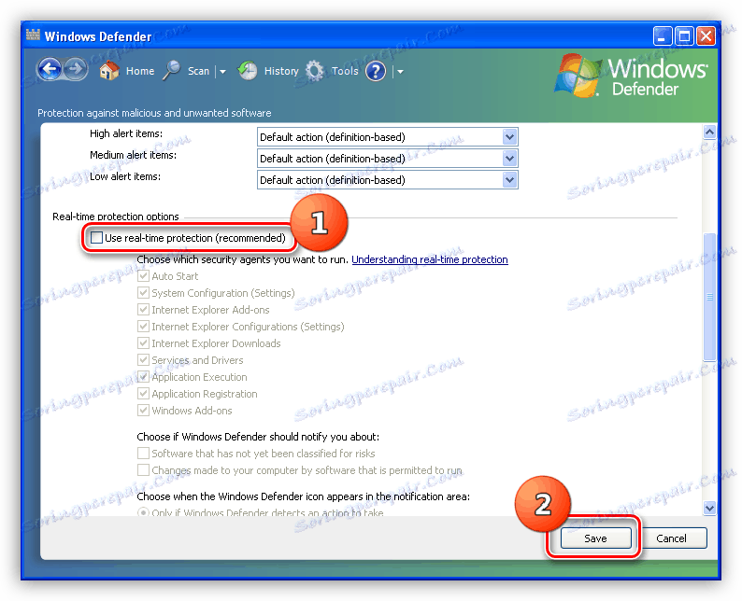Toggle Application Execution checkbox
Viewport: 742px width, 601px height.
pos(143,377)
